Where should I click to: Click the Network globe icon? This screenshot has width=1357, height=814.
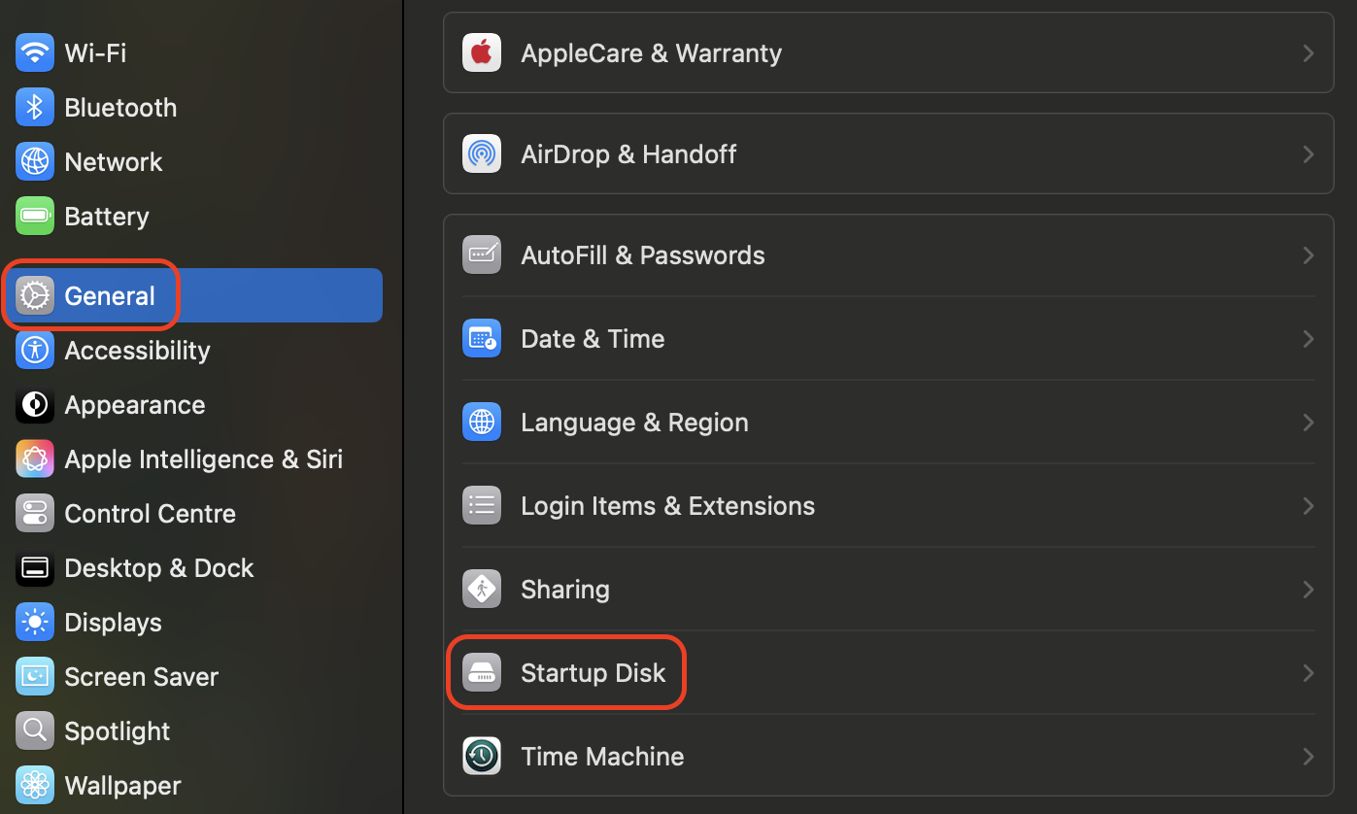pyautogui.click(x=34, y=161)
